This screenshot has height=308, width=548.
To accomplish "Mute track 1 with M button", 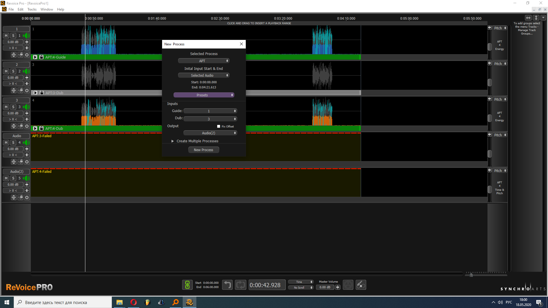I will (x=6, y=36).
